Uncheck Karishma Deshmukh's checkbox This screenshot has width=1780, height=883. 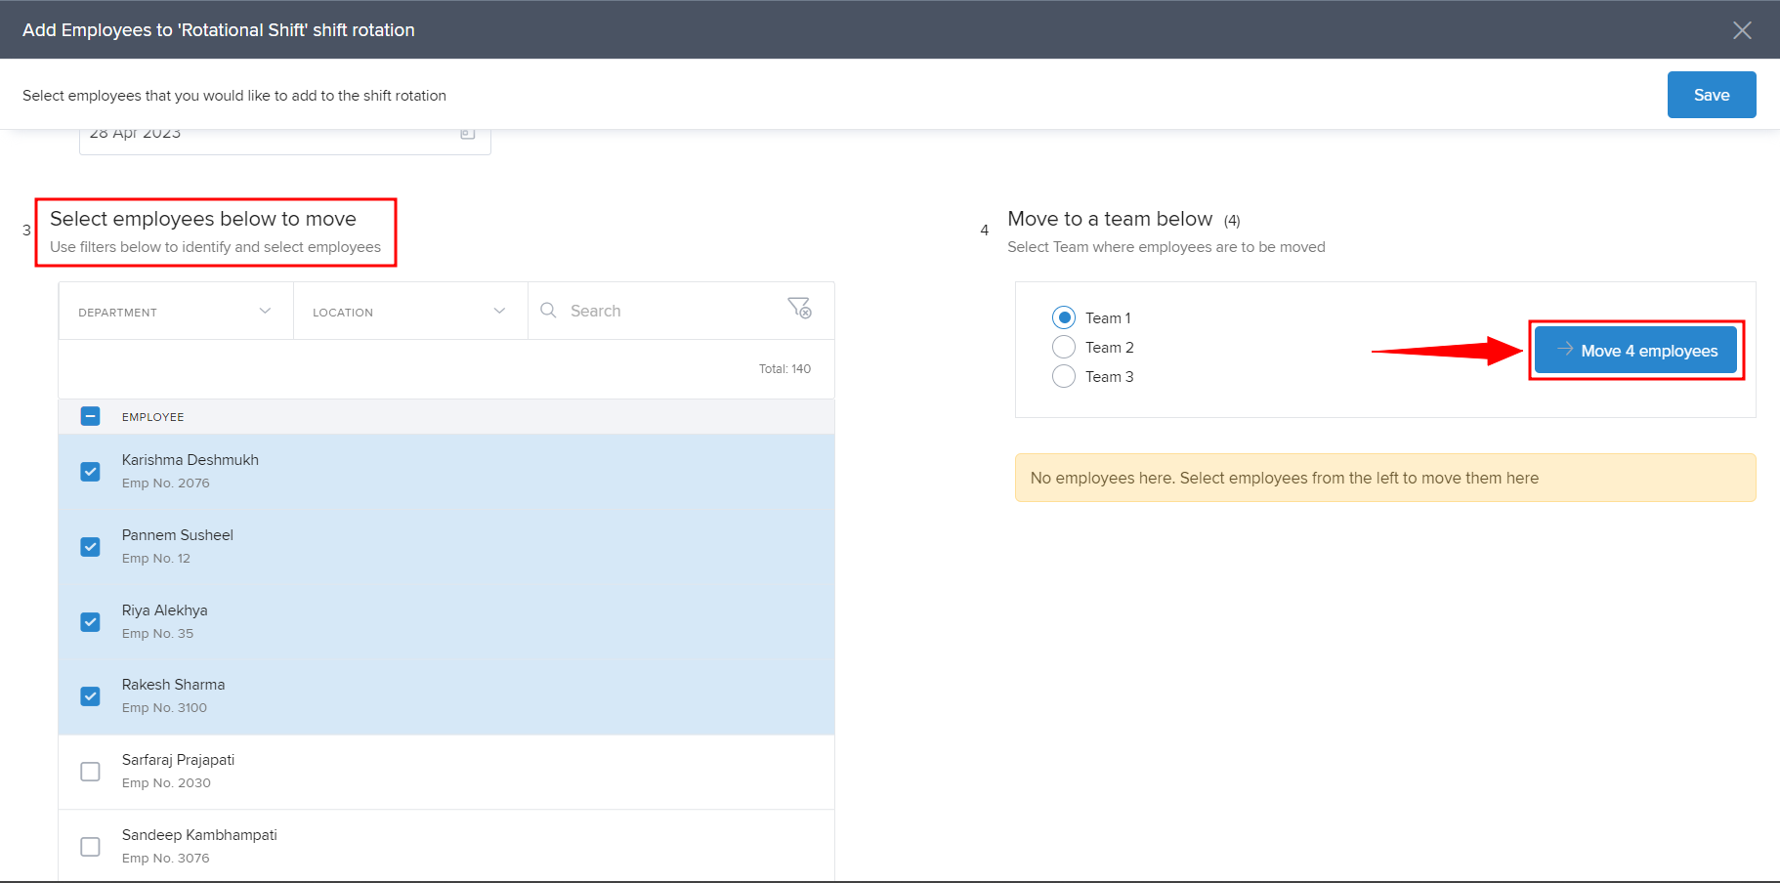90,472
